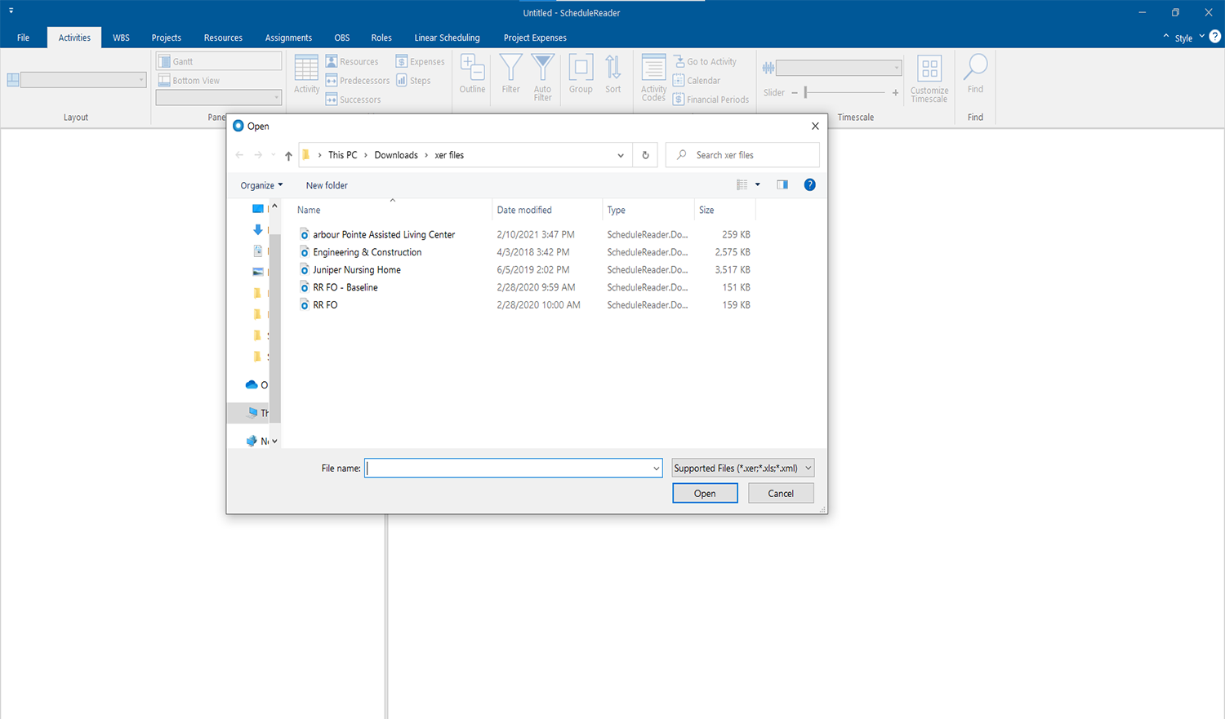Click the Sort icon

coord(612,77)
